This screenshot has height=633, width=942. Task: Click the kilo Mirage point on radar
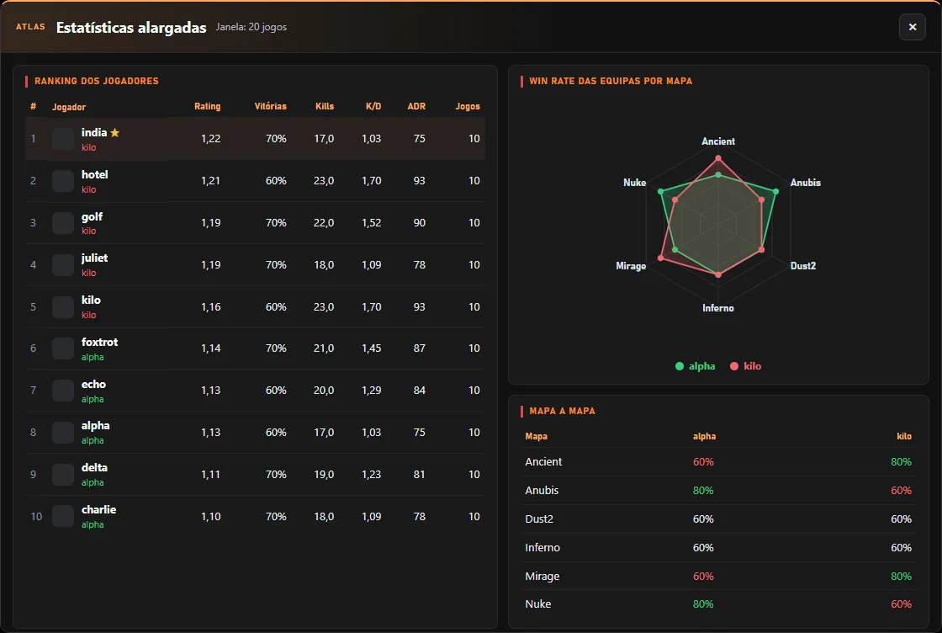(x=661, y=258)
